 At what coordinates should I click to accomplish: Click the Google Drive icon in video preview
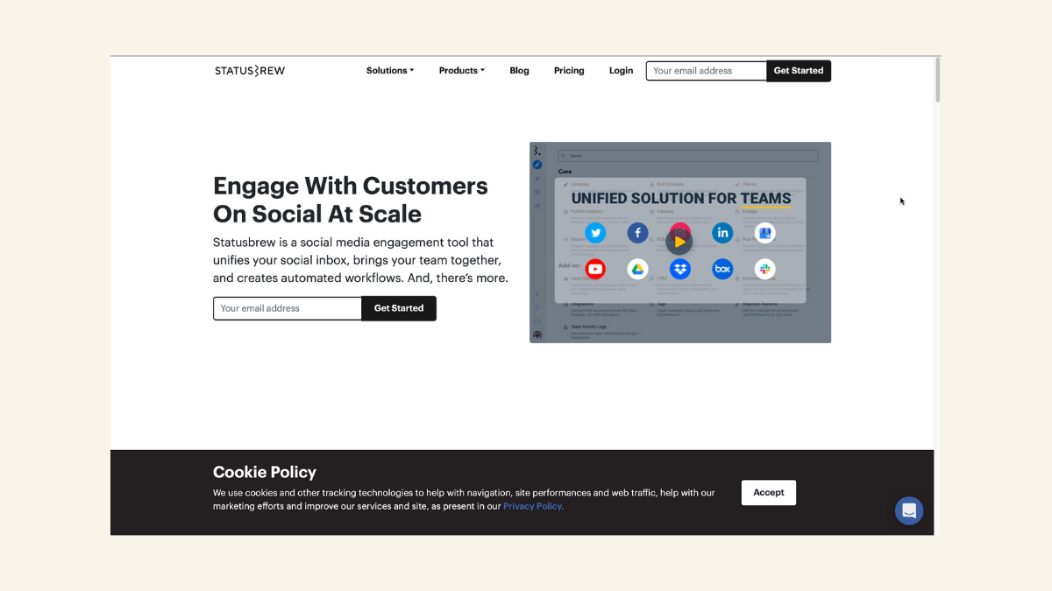637,269
